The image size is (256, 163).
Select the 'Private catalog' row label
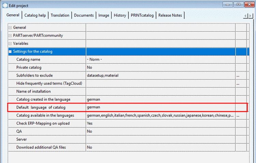coord(29,67)
